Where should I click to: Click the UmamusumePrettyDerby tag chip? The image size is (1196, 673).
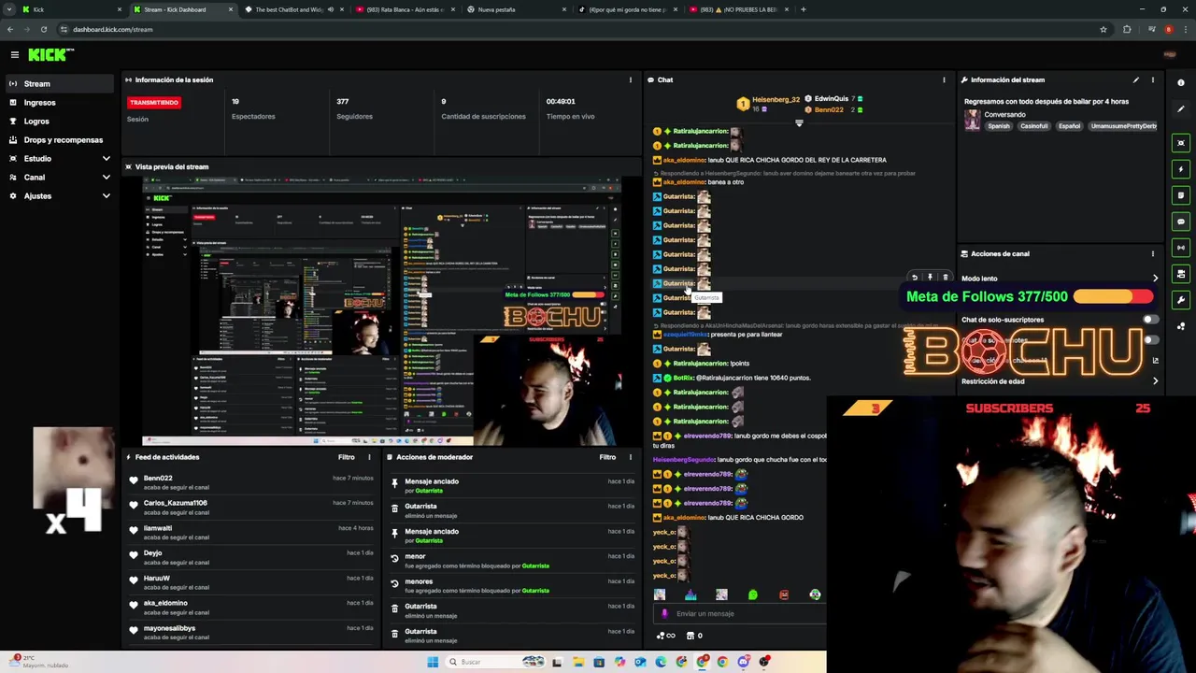[1123, 126]
